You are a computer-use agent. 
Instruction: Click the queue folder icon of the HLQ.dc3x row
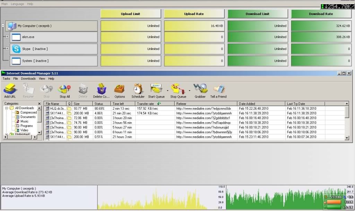(69, 109)
